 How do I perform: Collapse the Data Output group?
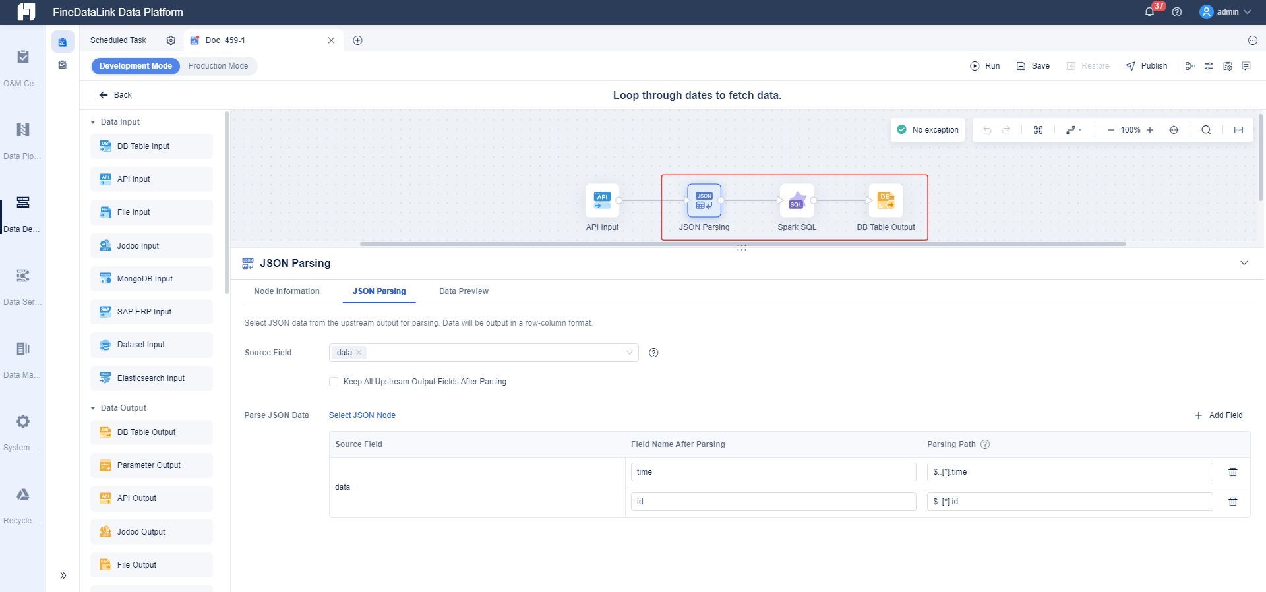tap(93, 408)
